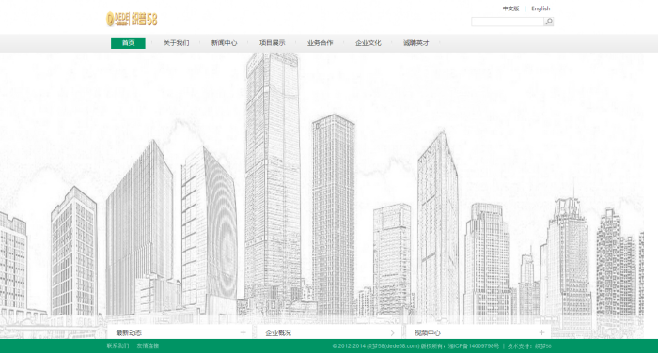Open the 企业文化 menu item
Screen dimensions: 658x353
pyautogui.click(x=368, y=43)
